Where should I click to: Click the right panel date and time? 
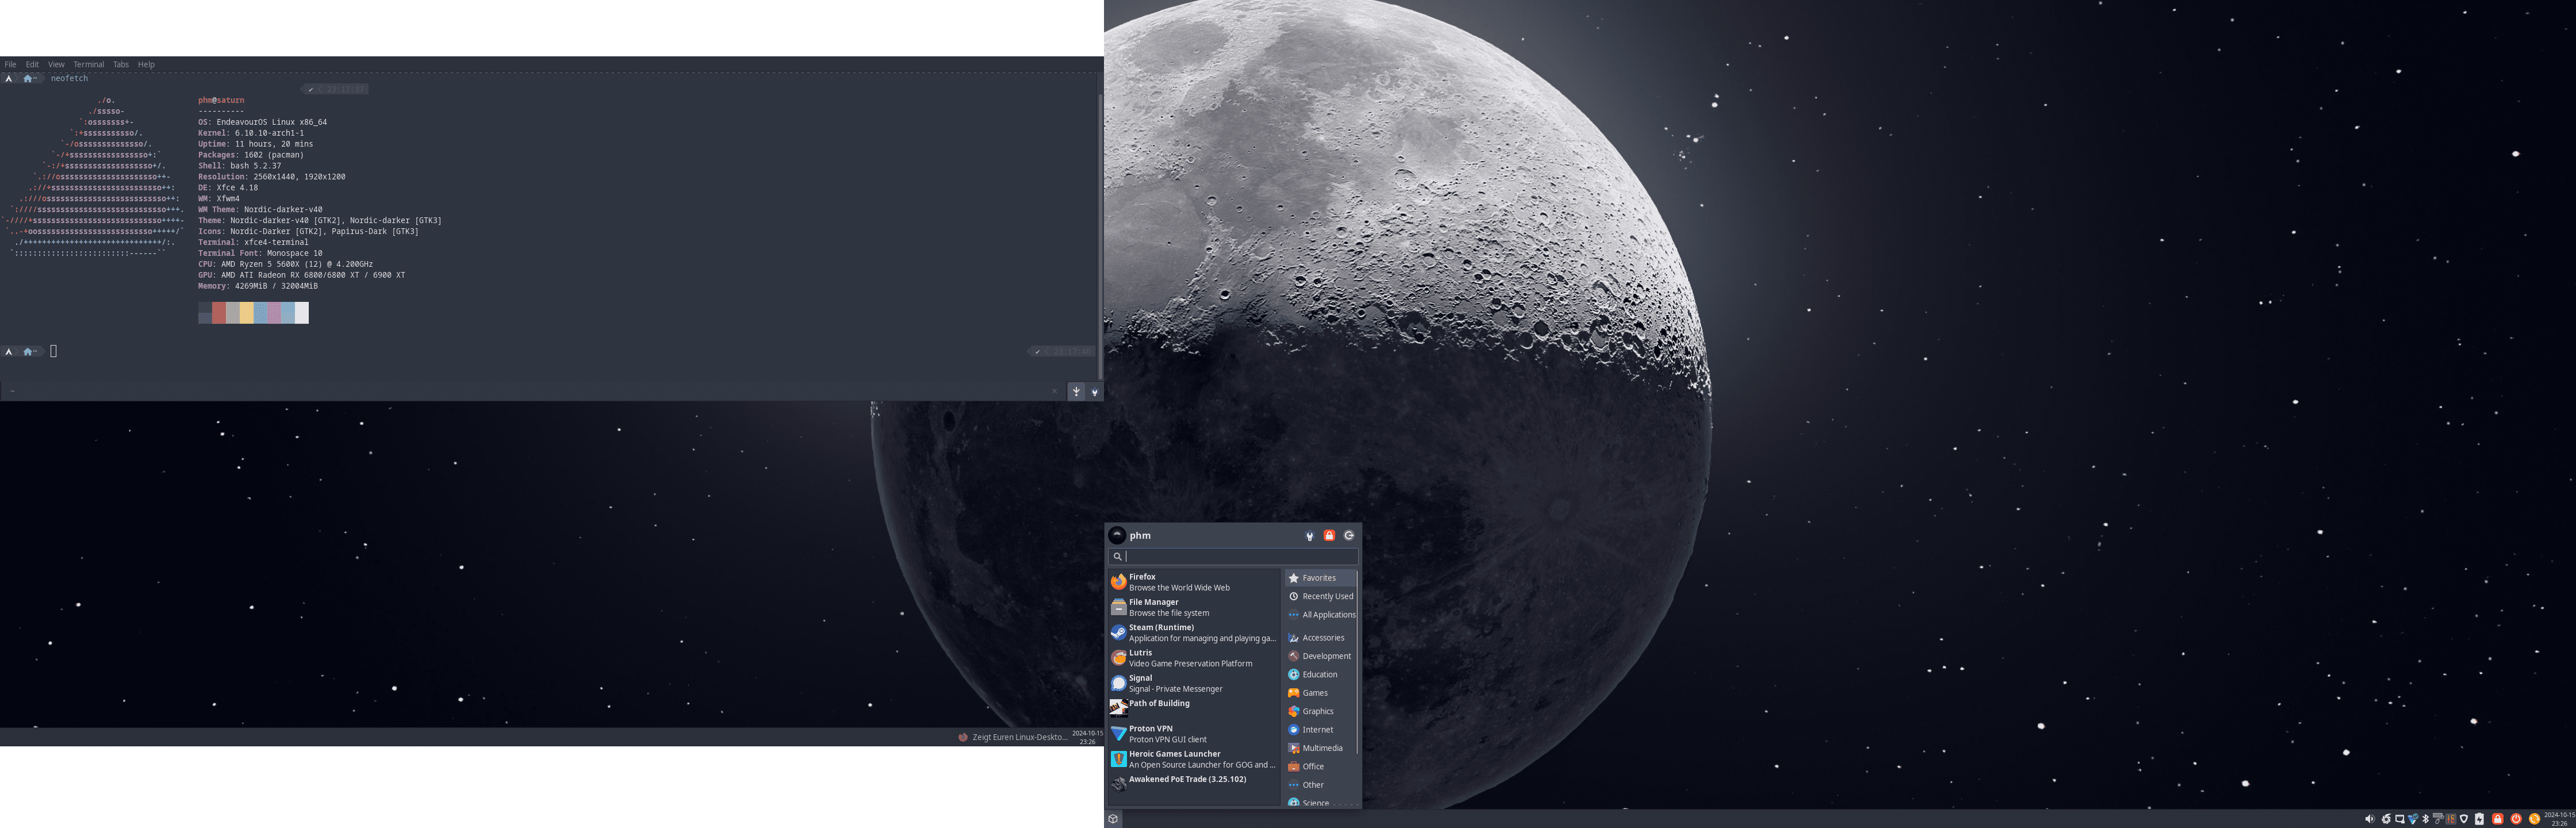2559,819
